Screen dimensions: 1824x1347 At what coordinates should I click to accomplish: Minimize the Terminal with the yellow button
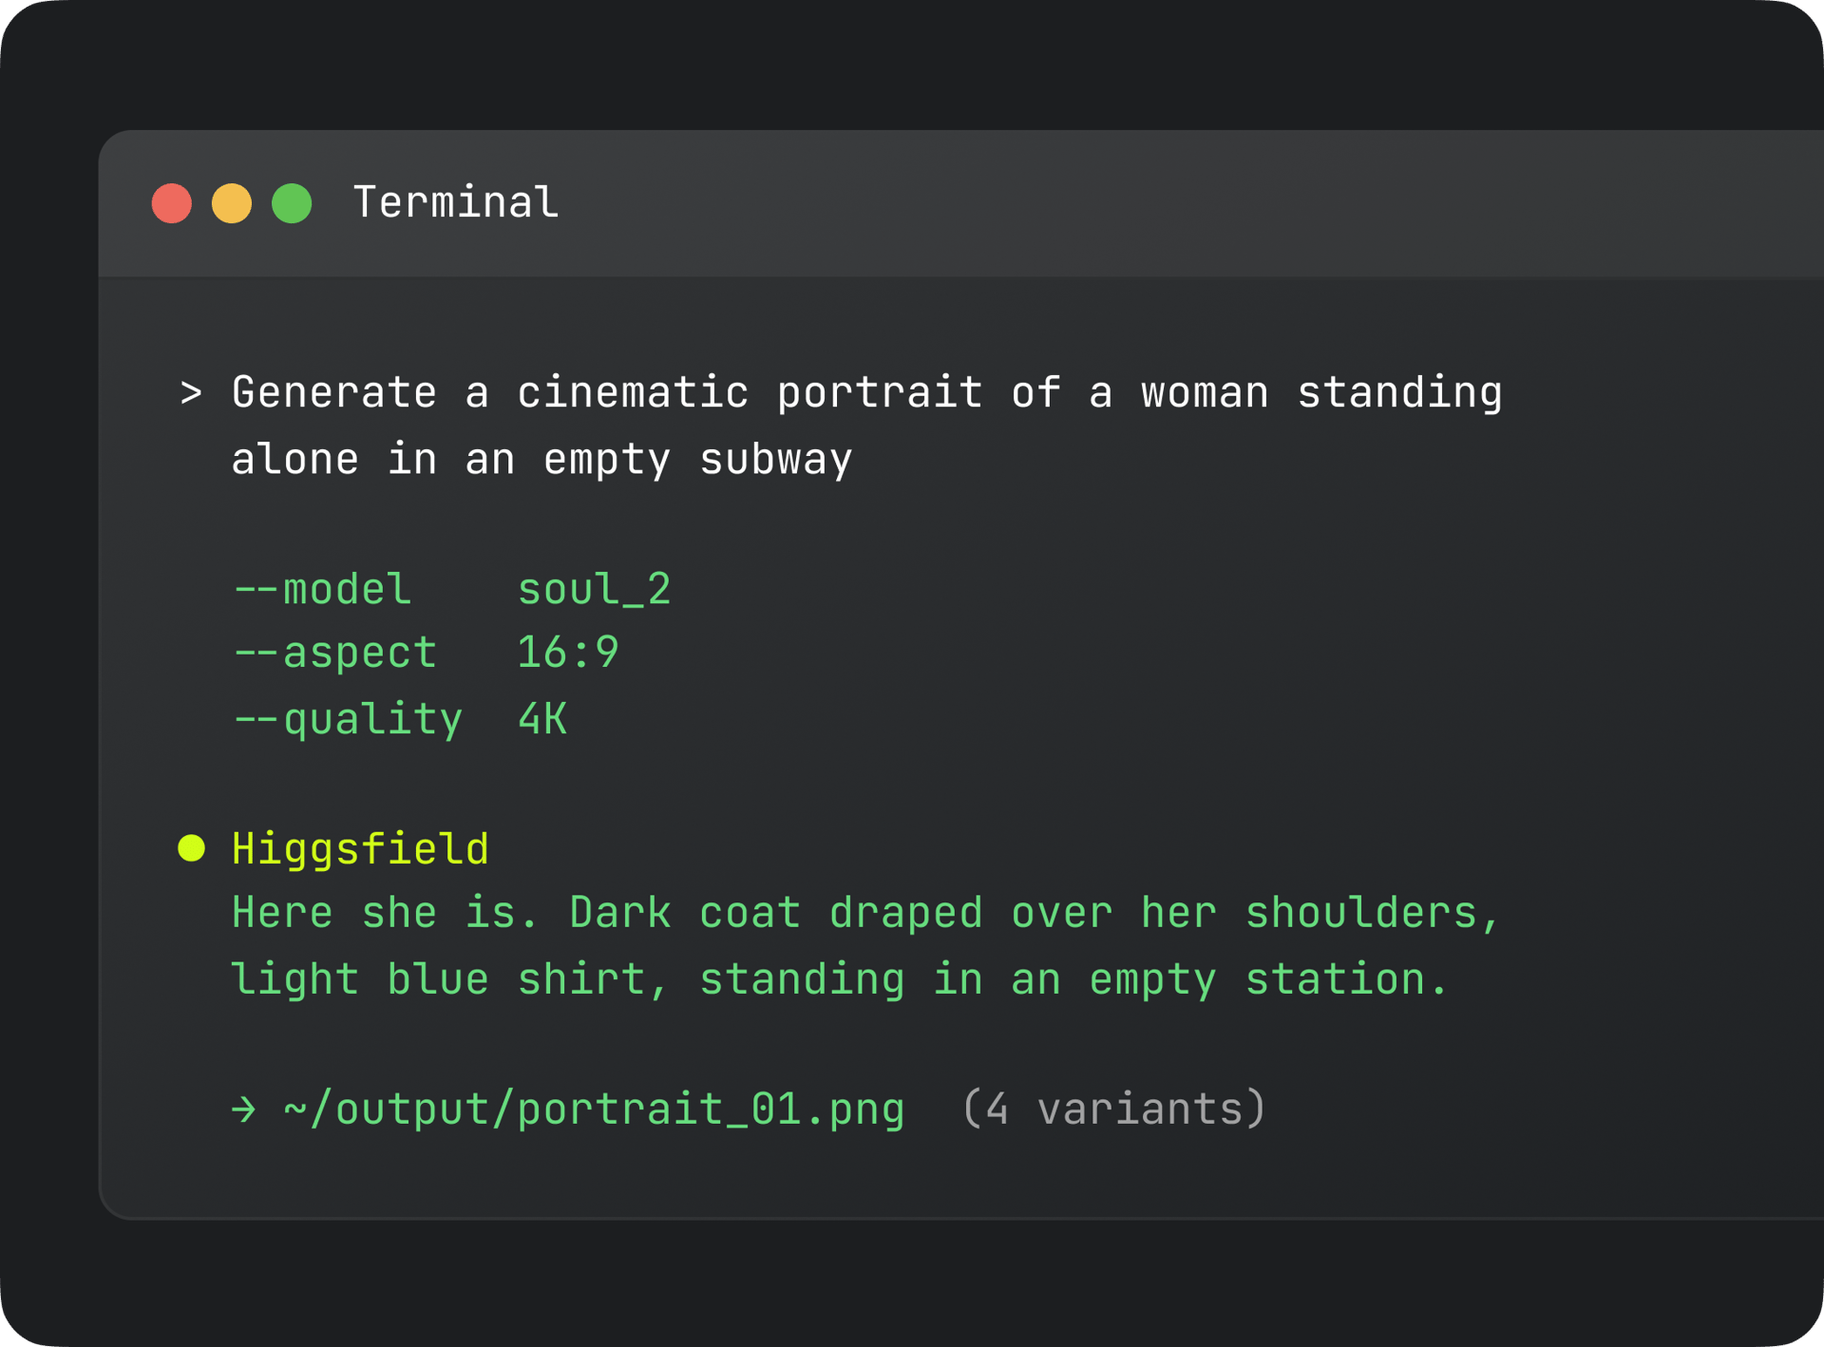232,203
